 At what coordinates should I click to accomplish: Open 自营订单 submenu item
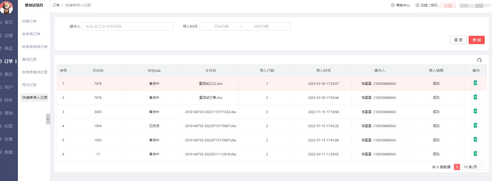click(29, 21)
